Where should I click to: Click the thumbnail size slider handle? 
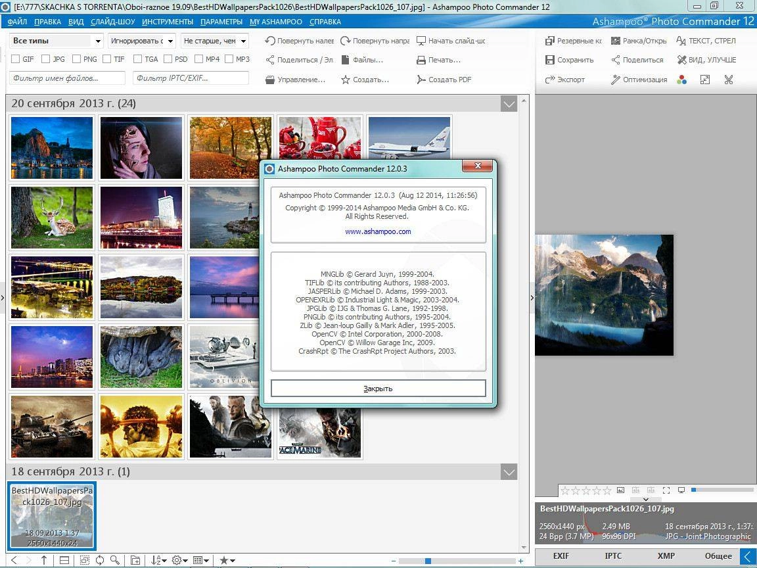click(x=428, y=561)
